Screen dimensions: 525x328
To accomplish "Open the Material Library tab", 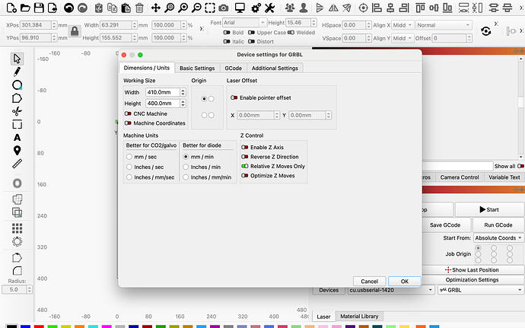I will tap(361, 317).
